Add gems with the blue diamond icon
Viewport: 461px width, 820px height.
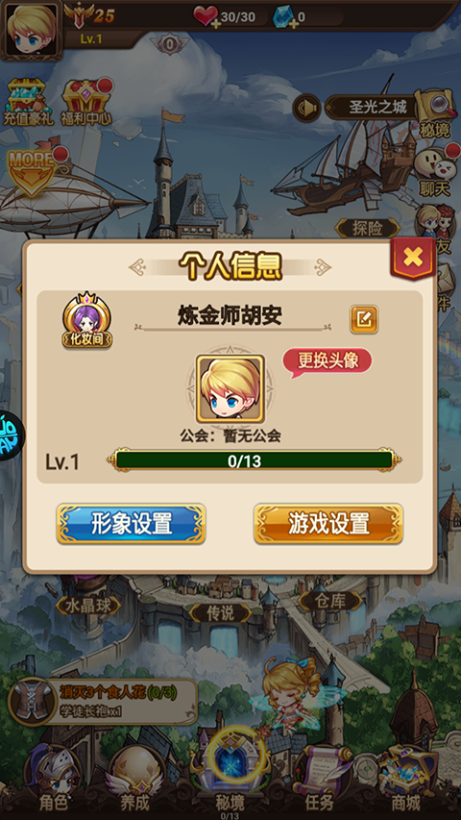point(285,17)
